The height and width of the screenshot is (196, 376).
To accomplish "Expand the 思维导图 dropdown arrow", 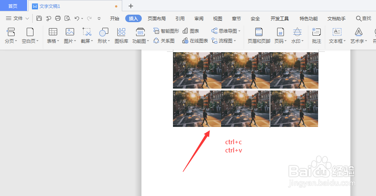I will tap(239, 31).
